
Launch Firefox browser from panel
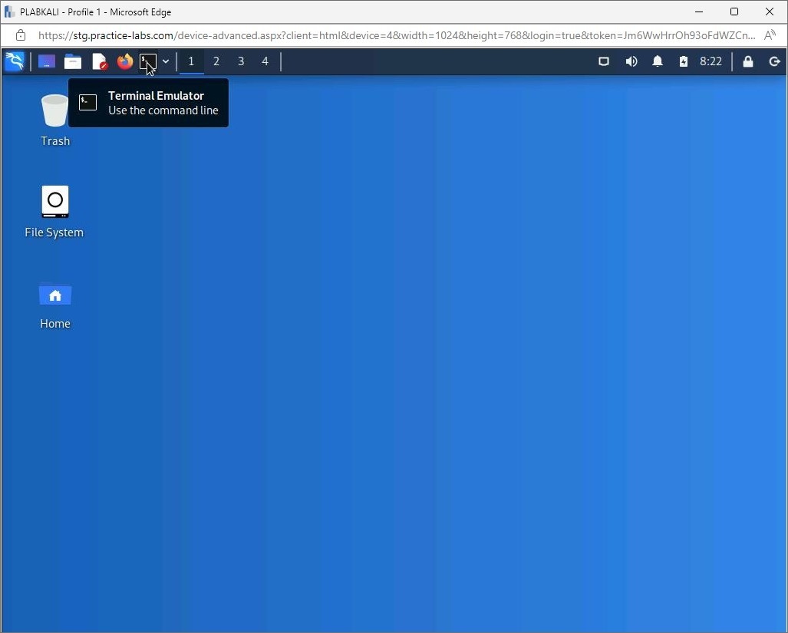(x=124, y=61)
